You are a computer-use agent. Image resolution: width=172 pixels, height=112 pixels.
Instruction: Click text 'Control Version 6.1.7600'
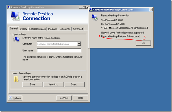113,24
